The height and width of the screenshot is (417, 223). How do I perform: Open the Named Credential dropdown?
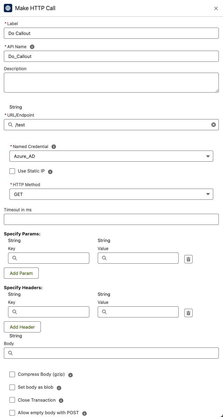pyautogui.click(x=111, y=156)
